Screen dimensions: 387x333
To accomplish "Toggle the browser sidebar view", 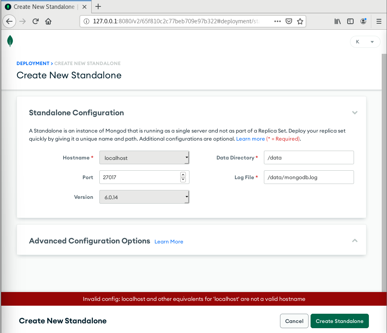I will pyautogui.click(x=350, y=21).
